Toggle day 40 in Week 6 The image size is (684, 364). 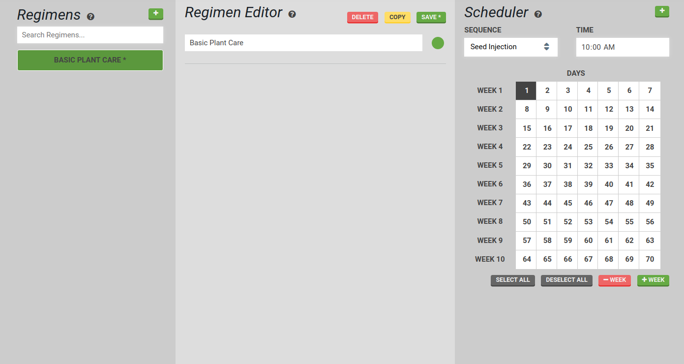pos(609,184)
